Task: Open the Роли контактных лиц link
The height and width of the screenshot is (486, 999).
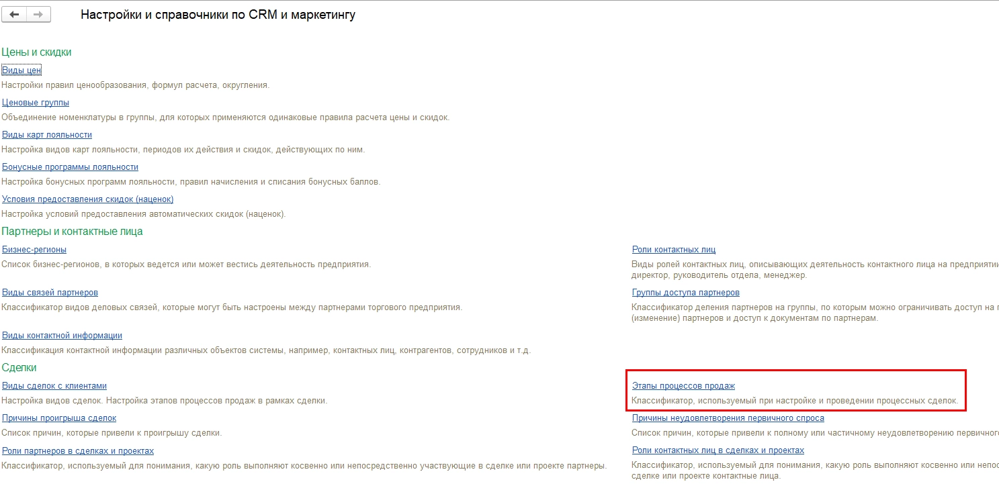Action: pyautogui.click(x=674, y=250)
